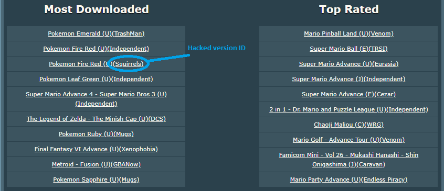Choose Pokemon Ruby (U)(Mugs)
Screen dimensions: 444x191
pyautogui.click(x=96, y=134)
